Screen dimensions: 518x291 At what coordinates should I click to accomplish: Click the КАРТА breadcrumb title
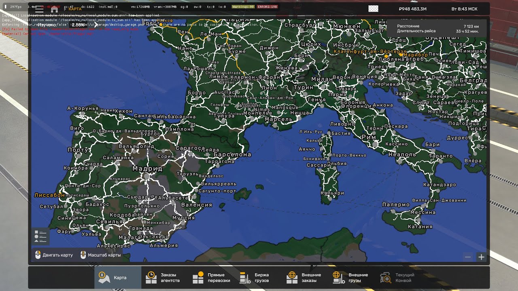75,9
